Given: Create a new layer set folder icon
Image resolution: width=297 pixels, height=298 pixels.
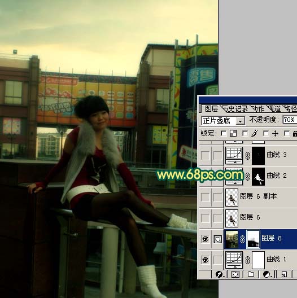Looking at the screenshot, I should [x=251, y=274].
